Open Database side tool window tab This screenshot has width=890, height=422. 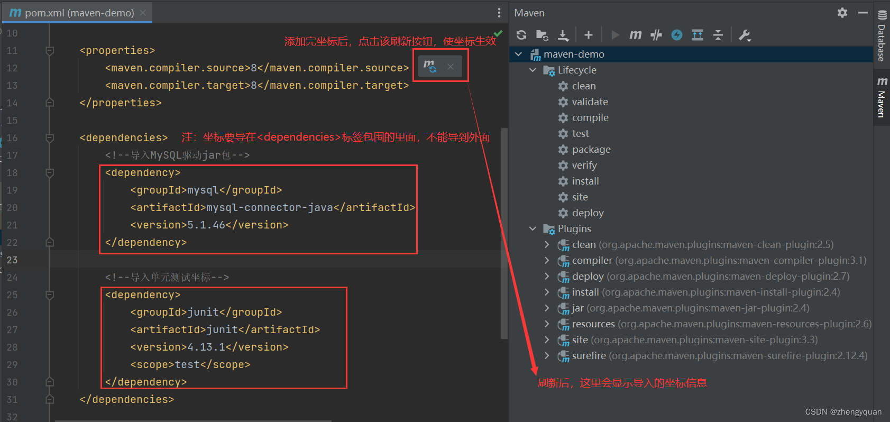(x=882, y=36)
